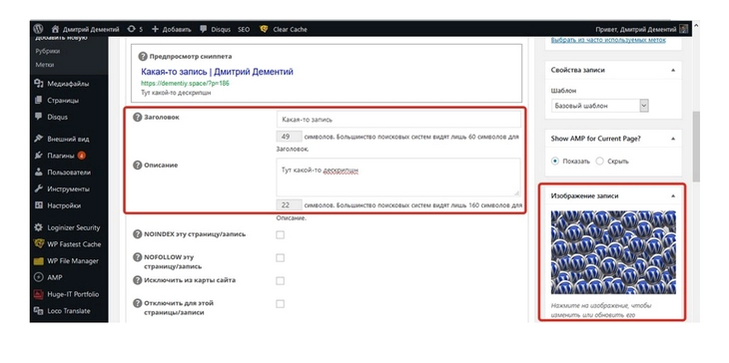The width and height of the screenshot is (729, 363).
Task: Collapse Show AMP for Current Page panel
Action: click(673, 139)
